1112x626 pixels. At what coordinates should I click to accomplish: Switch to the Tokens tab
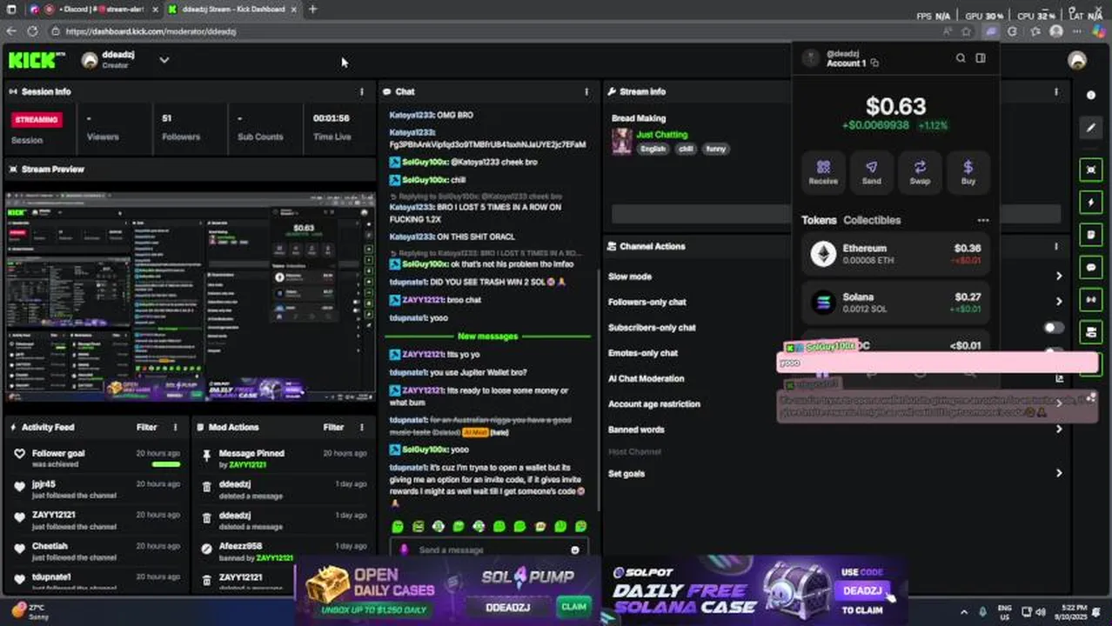click(819, 220)
